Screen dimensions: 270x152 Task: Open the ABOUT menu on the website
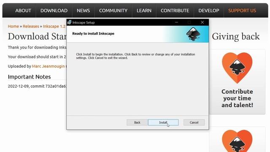23,11
